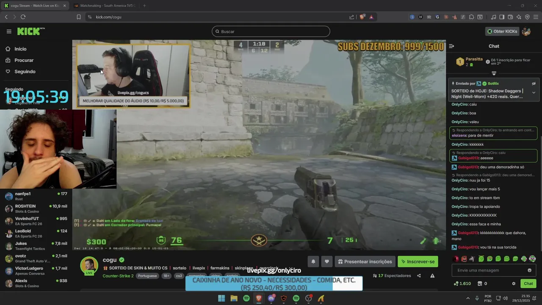Viewport: 542px width, 305px height.
Task: Open Counter-Strike 2 category link
Action: click(118, 276)
